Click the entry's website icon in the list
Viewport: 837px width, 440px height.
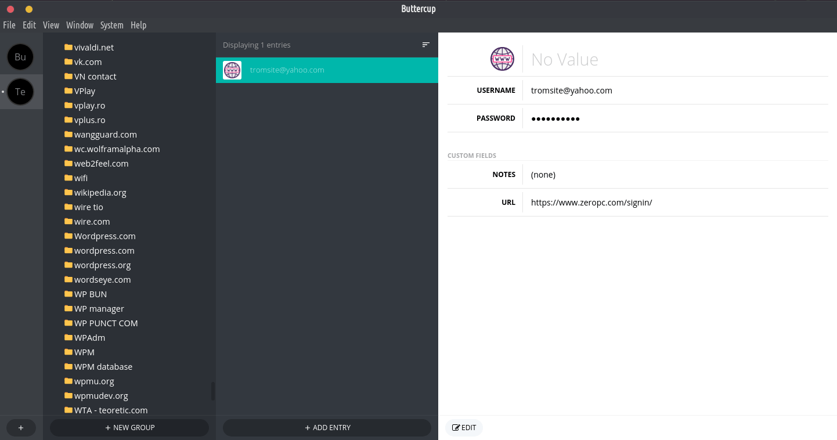pyautogui.click(x=232, y=70)
